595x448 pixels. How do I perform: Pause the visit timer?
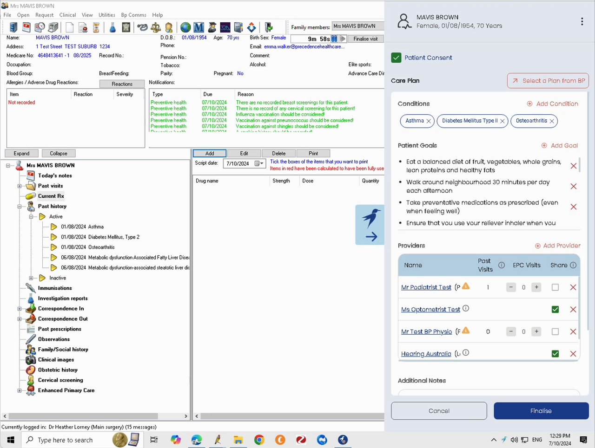[x=334, y=39]
